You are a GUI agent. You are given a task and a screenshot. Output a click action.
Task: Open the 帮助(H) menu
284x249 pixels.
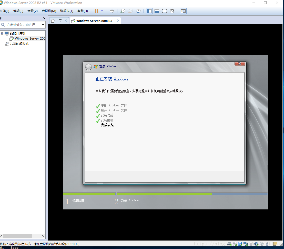click(x=83, y=11)
